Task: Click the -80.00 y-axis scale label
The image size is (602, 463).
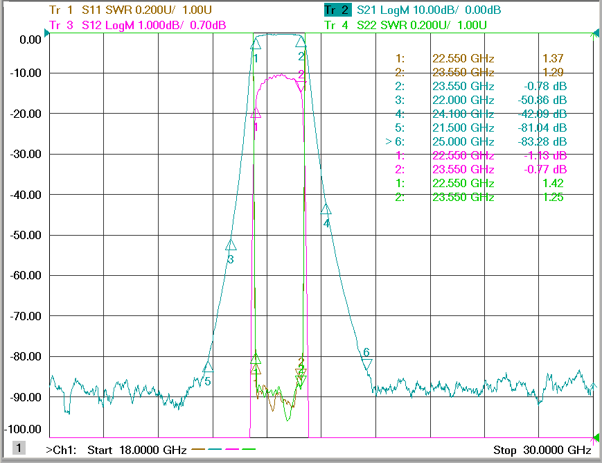Action: (26, 356)
